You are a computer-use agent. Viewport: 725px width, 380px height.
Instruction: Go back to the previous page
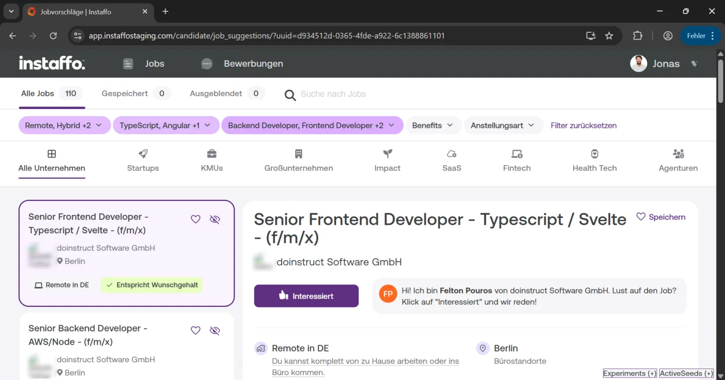coord(13,36)
